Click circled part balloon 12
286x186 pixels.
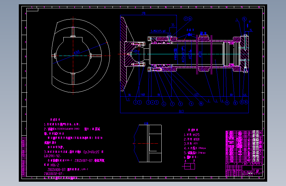tap(235, 103)
